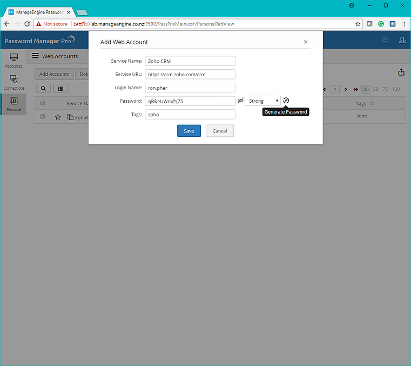Open the mail envelope icon in header
This screenshot has height=366, width=411.
pyautogui.click(x=385, y=39)
